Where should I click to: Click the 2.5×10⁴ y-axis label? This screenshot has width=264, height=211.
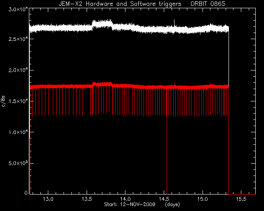18,39
